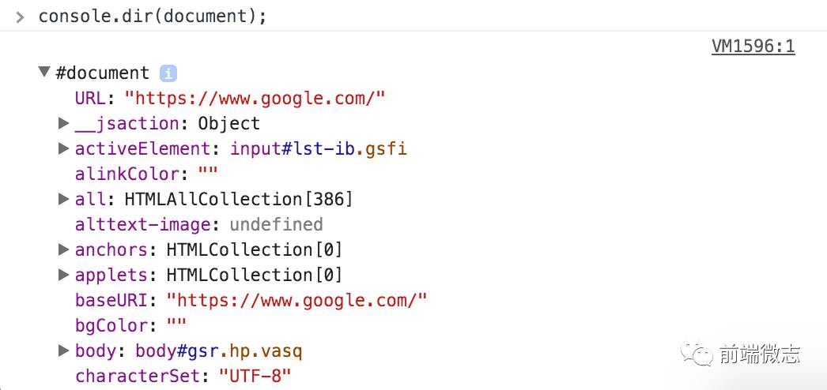Select the body#gsr.hp.vasq element reference
Screen dimensions: 827x390
[219, 351]
